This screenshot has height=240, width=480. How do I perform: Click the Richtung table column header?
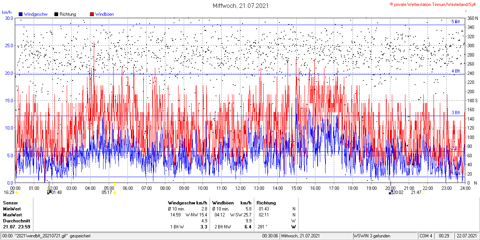point(266,203)
